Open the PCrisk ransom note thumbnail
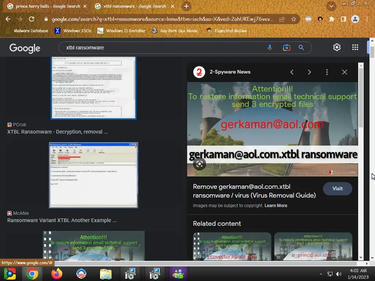375x281 pixels. 93,88
